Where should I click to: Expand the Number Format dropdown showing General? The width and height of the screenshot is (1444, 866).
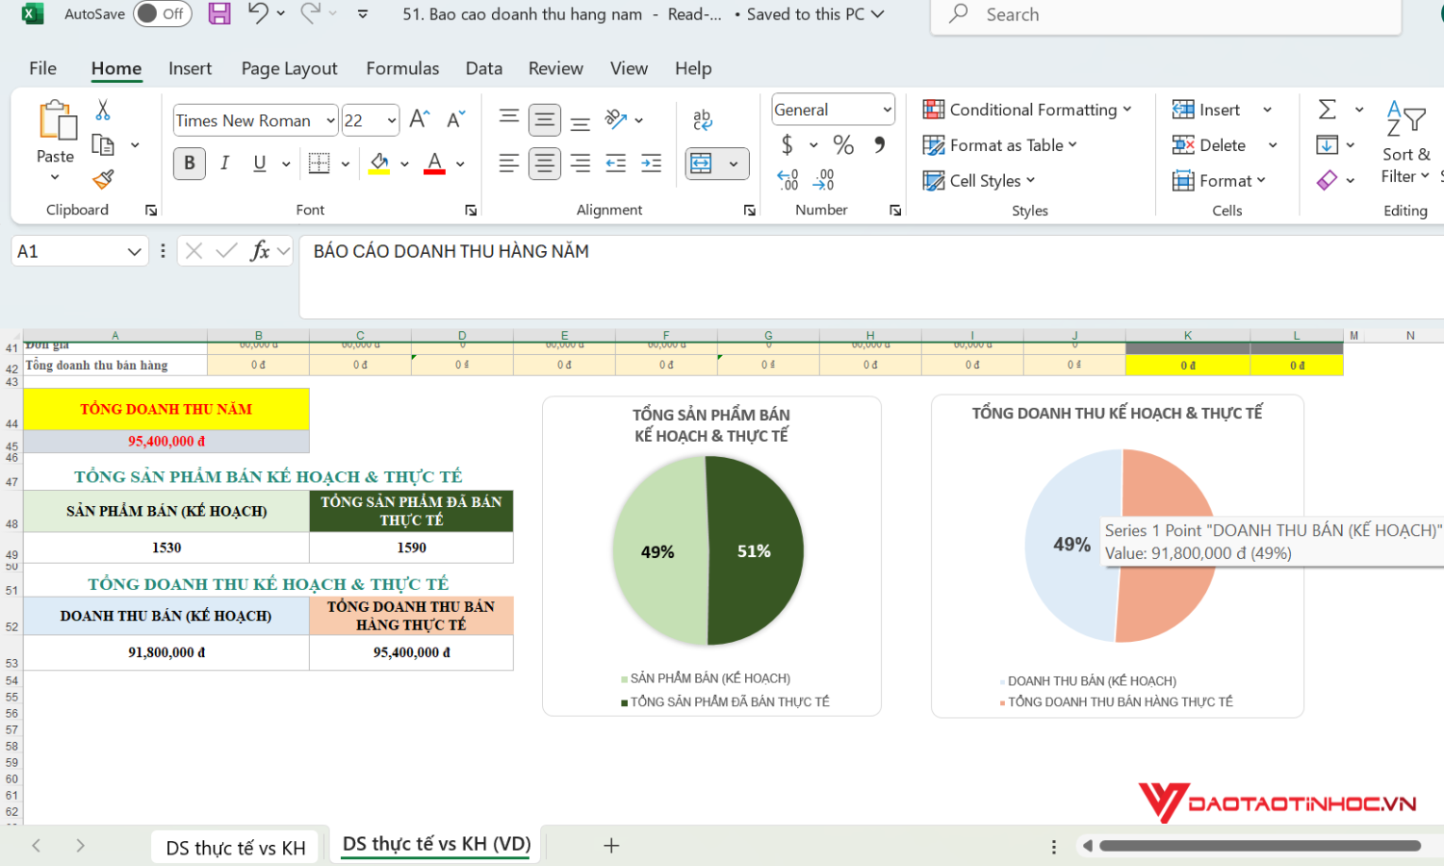(x=887, y=110)
